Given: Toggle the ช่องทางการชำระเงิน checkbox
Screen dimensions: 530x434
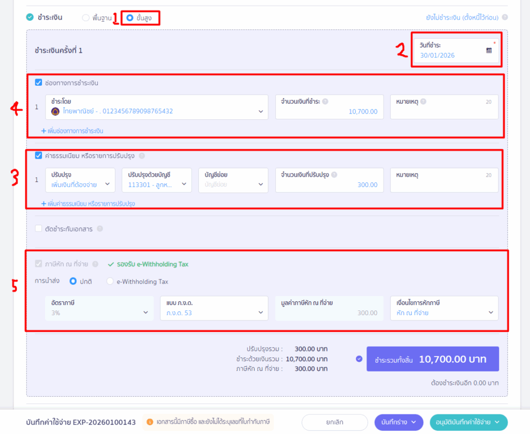Looking at the screenshot, I should tap(39, 83).
